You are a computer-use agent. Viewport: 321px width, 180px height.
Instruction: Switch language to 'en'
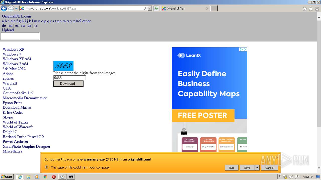10,25
